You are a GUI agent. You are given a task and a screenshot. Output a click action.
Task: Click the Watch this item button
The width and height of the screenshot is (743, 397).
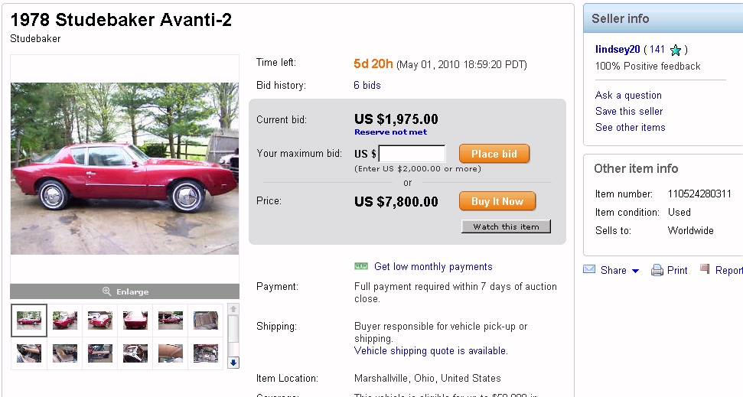point(506,226)
